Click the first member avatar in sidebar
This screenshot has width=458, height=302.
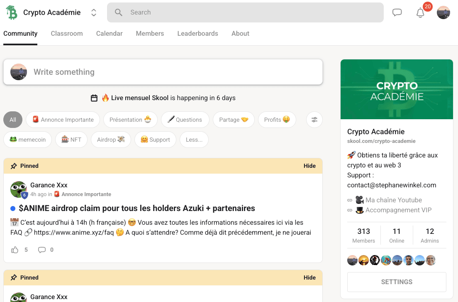(352, 260)
